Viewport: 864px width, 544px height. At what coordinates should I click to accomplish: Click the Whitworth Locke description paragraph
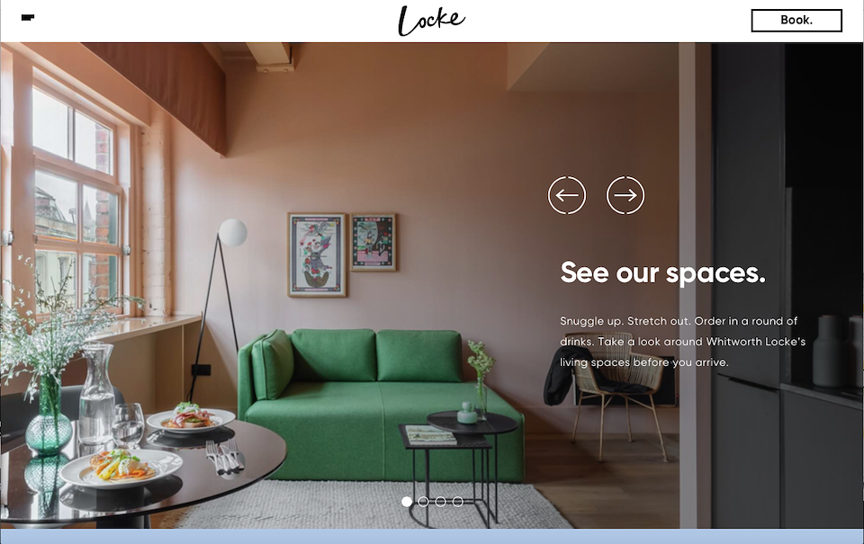point(683,342)
